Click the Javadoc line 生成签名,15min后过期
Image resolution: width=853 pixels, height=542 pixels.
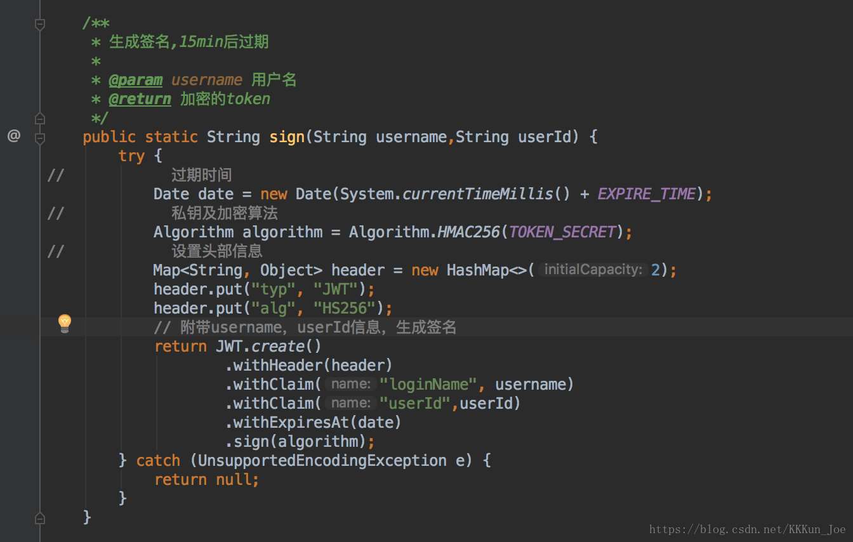coord(189,42)
